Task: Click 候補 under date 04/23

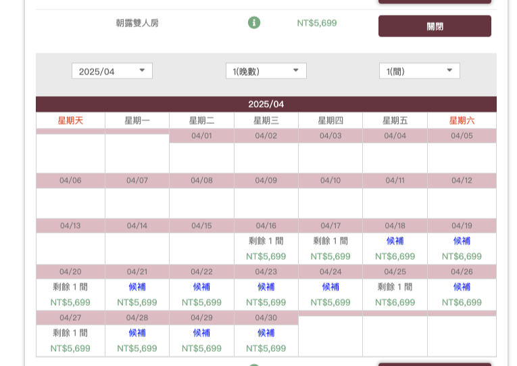Action: click(x=266, y=287)
